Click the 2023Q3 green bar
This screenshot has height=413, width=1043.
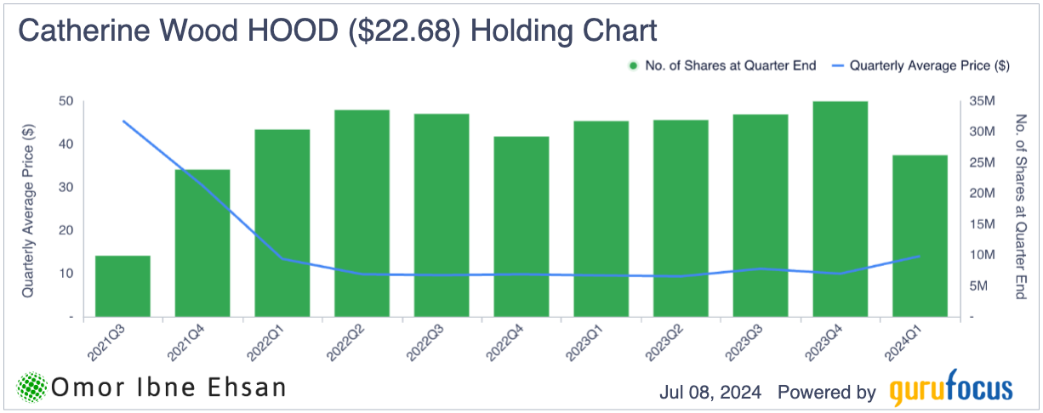[761, 216]
